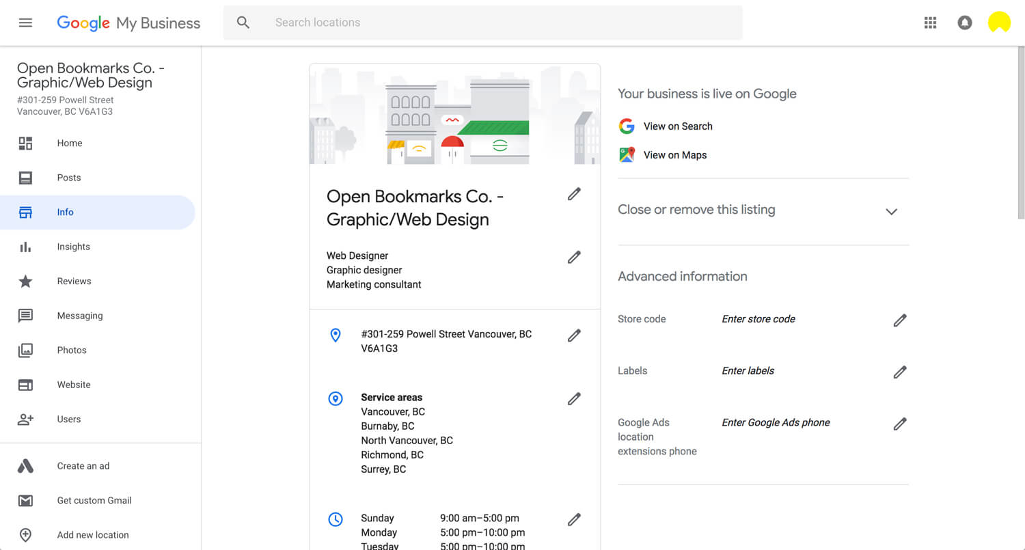Click the Service areas target icon
The height and width of the screenshot is (550, 1025).
click(336, 398)
